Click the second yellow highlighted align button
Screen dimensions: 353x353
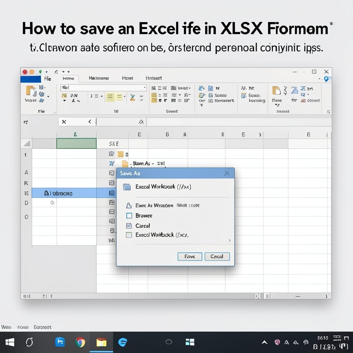[x=119, y=97]
